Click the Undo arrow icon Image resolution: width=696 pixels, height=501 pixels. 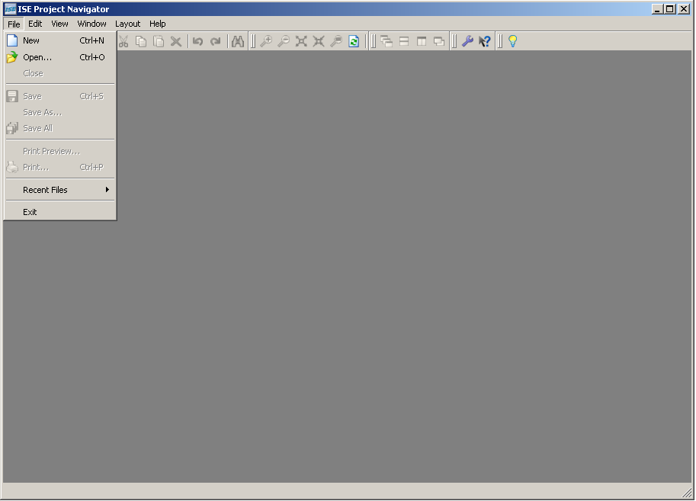(x=198, y=41)
